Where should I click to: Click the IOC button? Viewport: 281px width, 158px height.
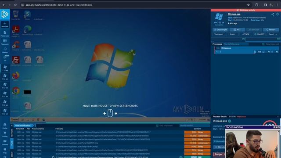237,30
